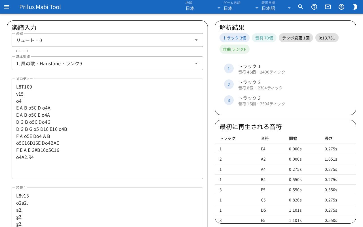
Task: Open the ゲーム言語 dropdown
Action: (x=241, y=8)
